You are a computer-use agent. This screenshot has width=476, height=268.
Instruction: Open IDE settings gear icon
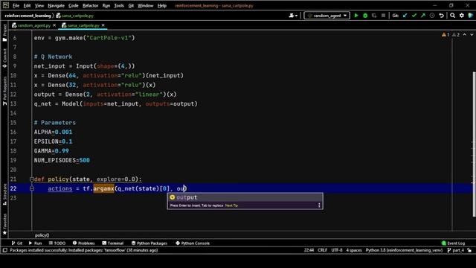(462, 16)
